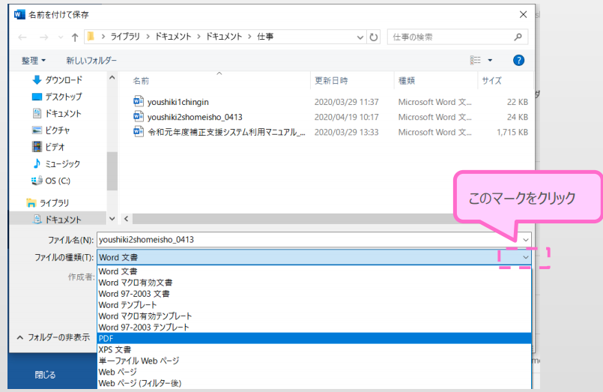Open recent locations dropdown next to Forward arrow
Image resolution: width=603 pixels, height=392 pixels.
tap(61, 37)
